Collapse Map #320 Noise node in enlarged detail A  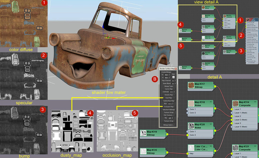(x=211, y=124)
